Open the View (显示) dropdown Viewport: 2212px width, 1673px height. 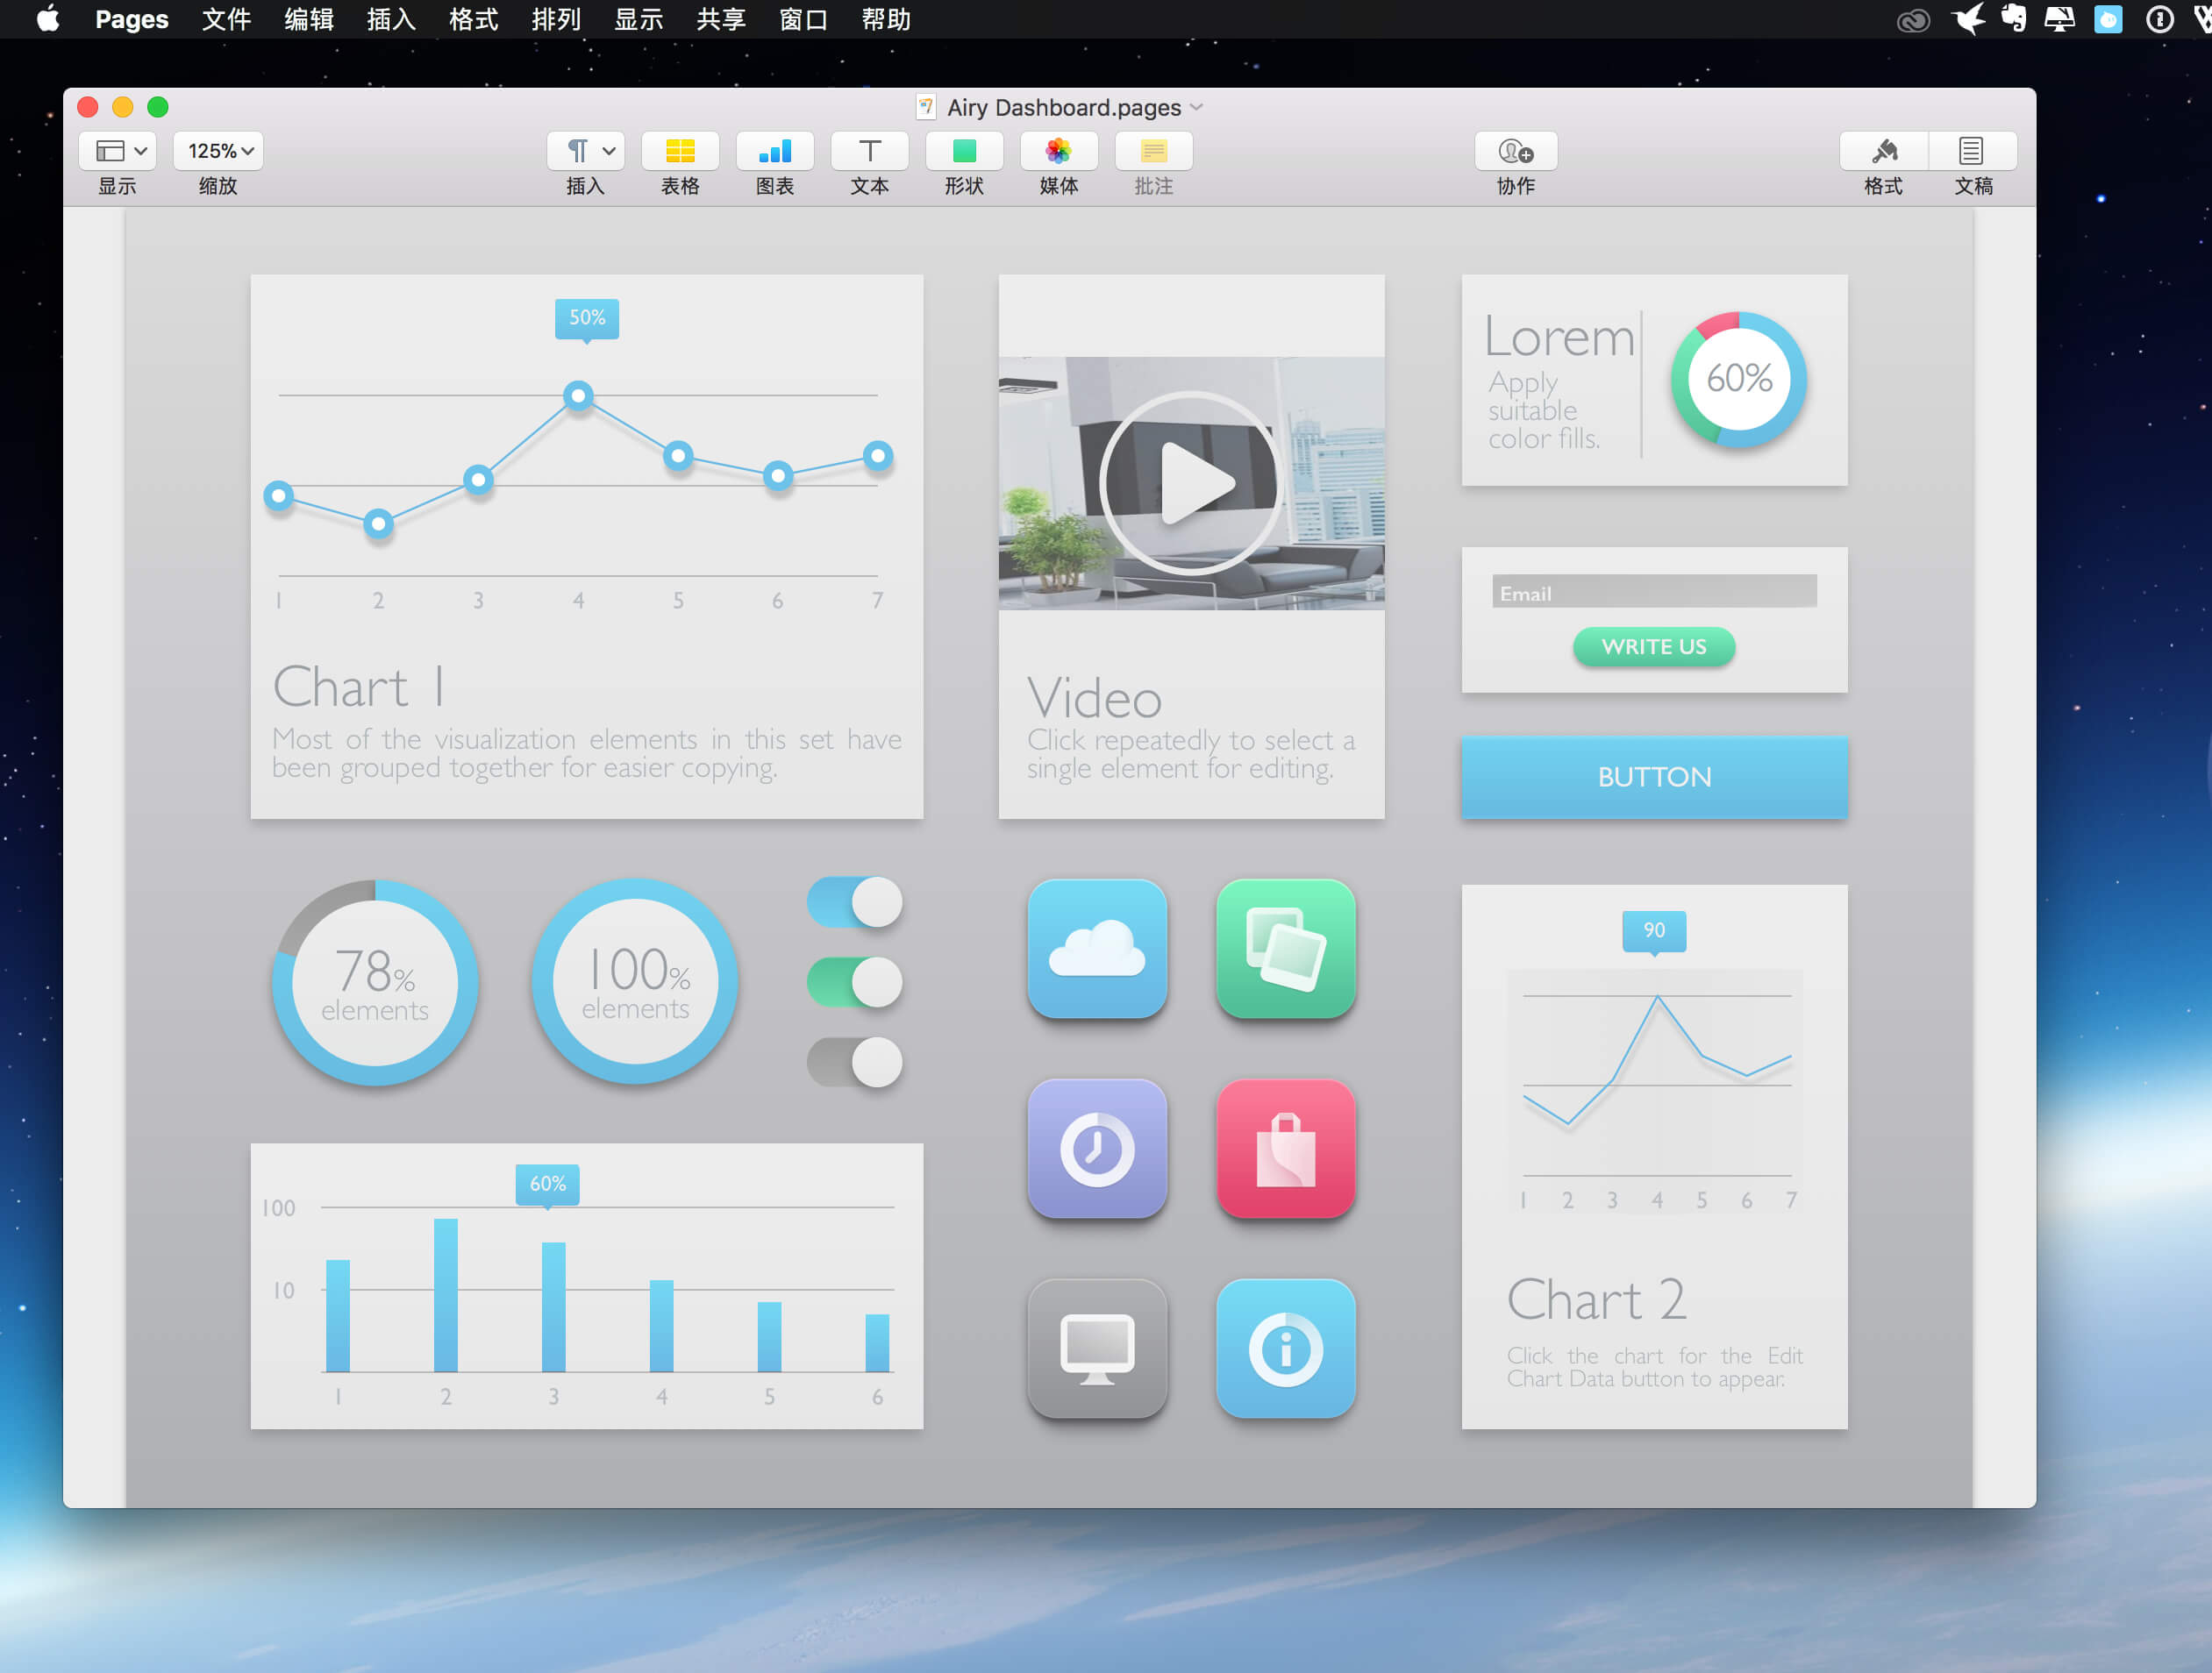(117, 151)
